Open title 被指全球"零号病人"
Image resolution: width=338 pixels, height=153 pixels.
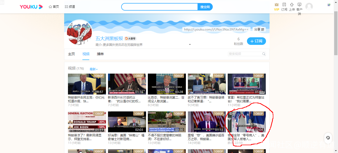point(246,137)
